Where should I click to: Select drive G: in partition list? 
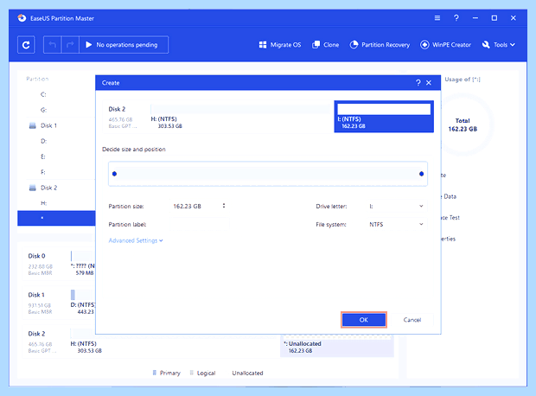click(43, 110)
